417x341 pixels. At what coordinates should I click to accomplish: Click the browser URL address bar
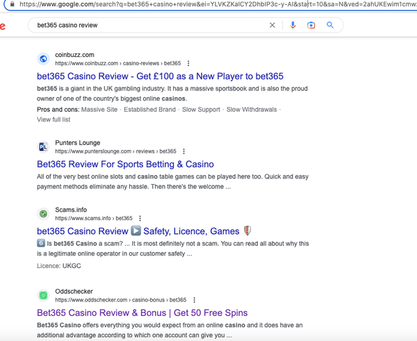coord(208,4)
